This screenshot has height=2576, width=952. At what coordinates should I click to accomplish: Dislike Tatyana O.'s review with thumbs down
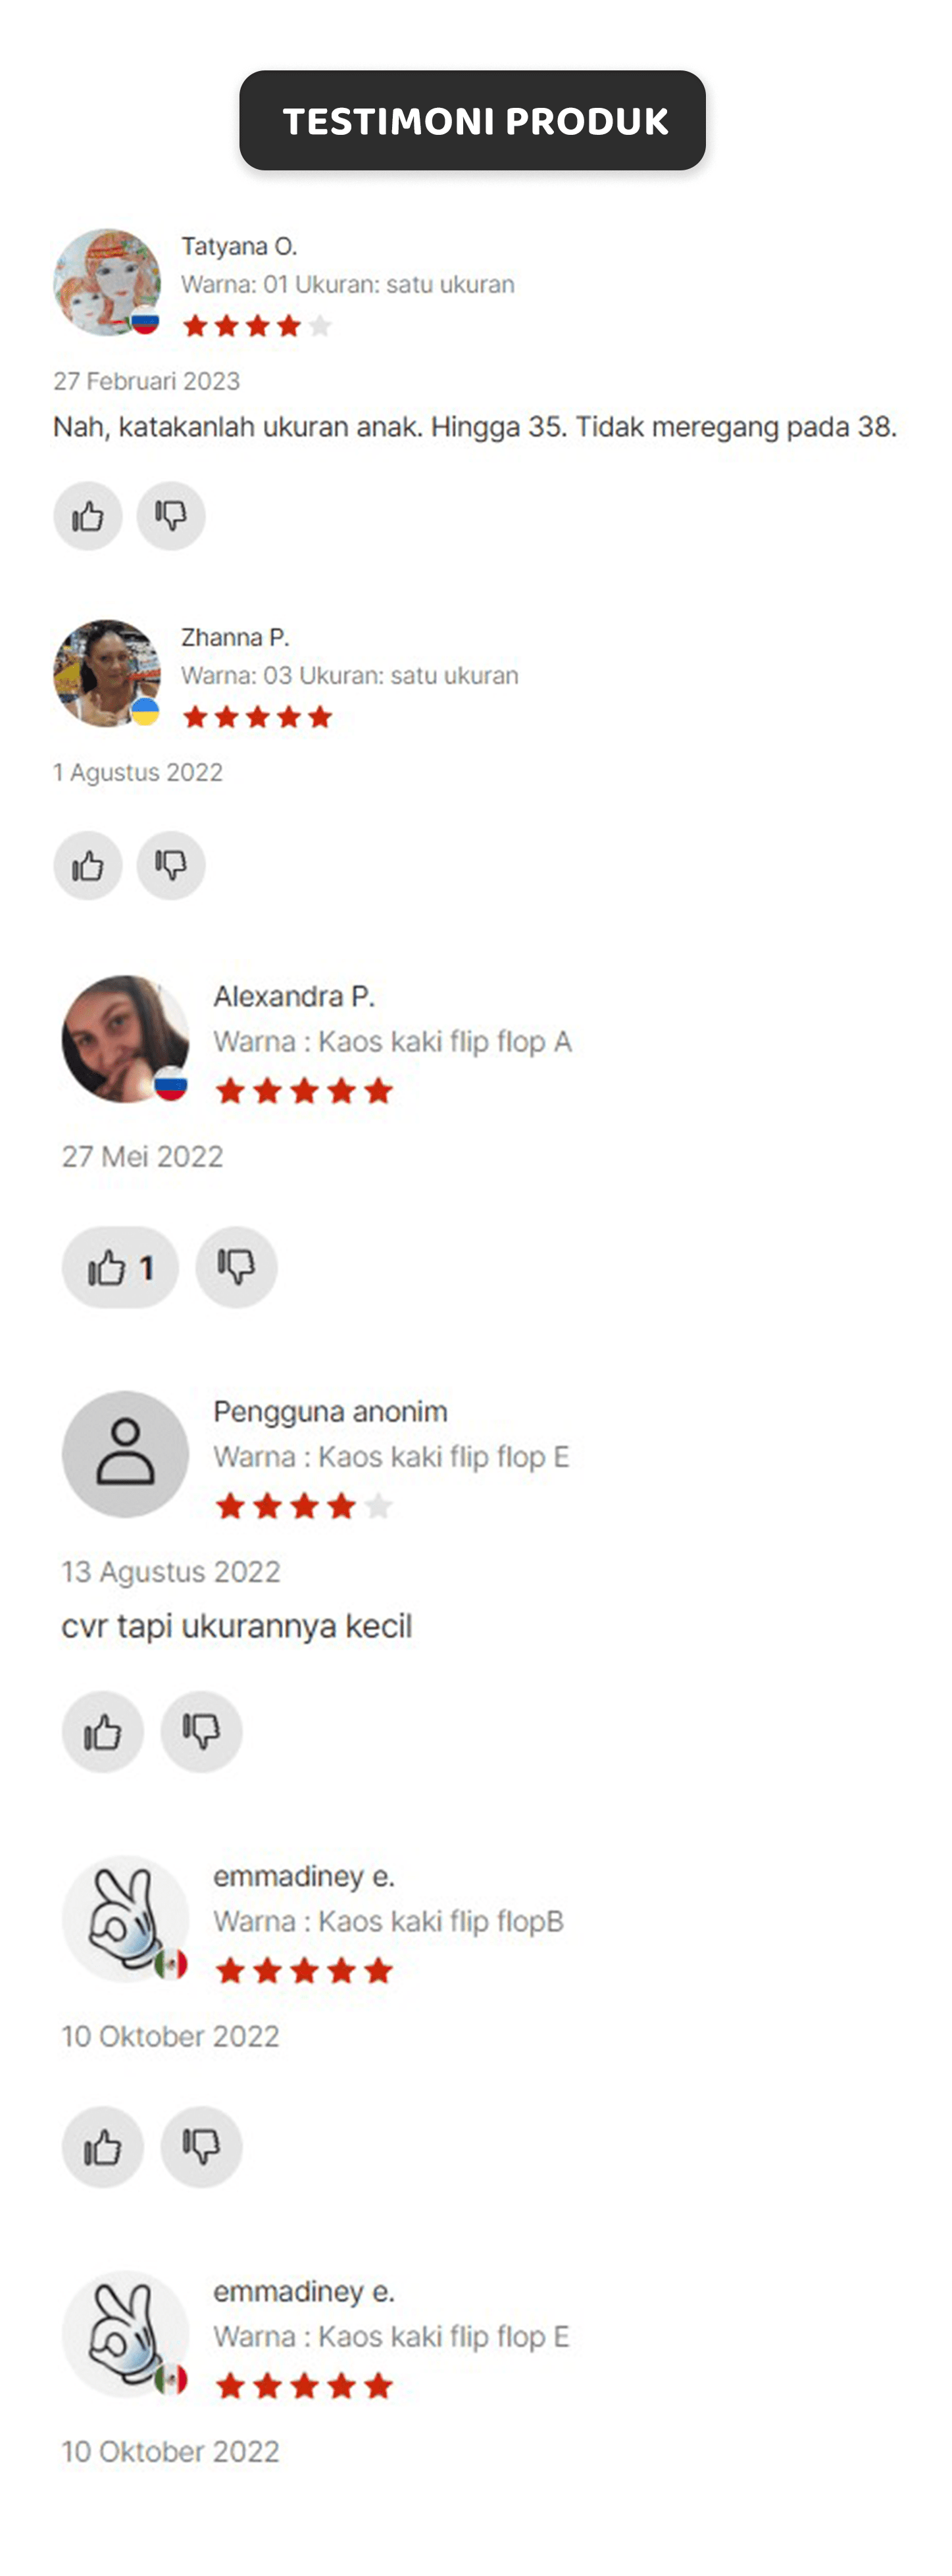click(171, 516)
